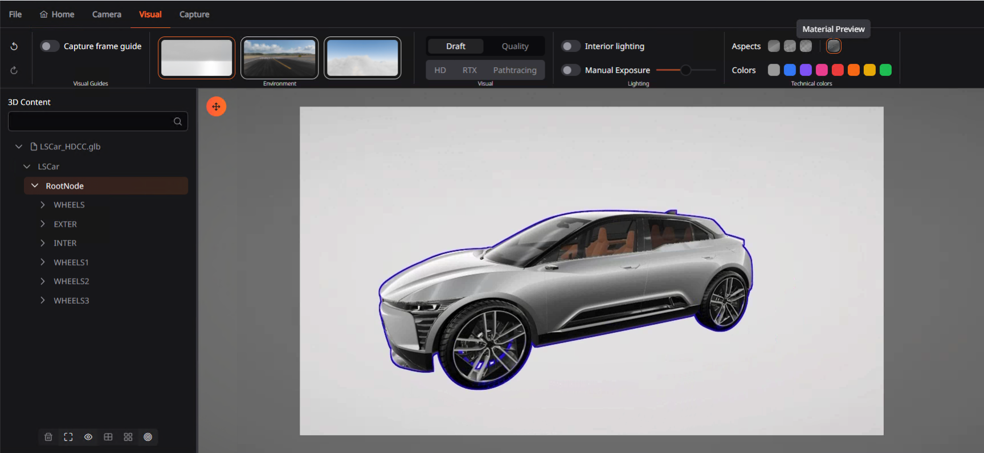Click the orange move gizmo button
This screenshot has width=984, height=453.
[x=216, y=107]
